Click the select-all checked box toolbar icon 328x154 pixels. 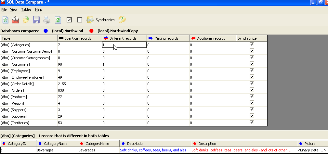[69, 20]
